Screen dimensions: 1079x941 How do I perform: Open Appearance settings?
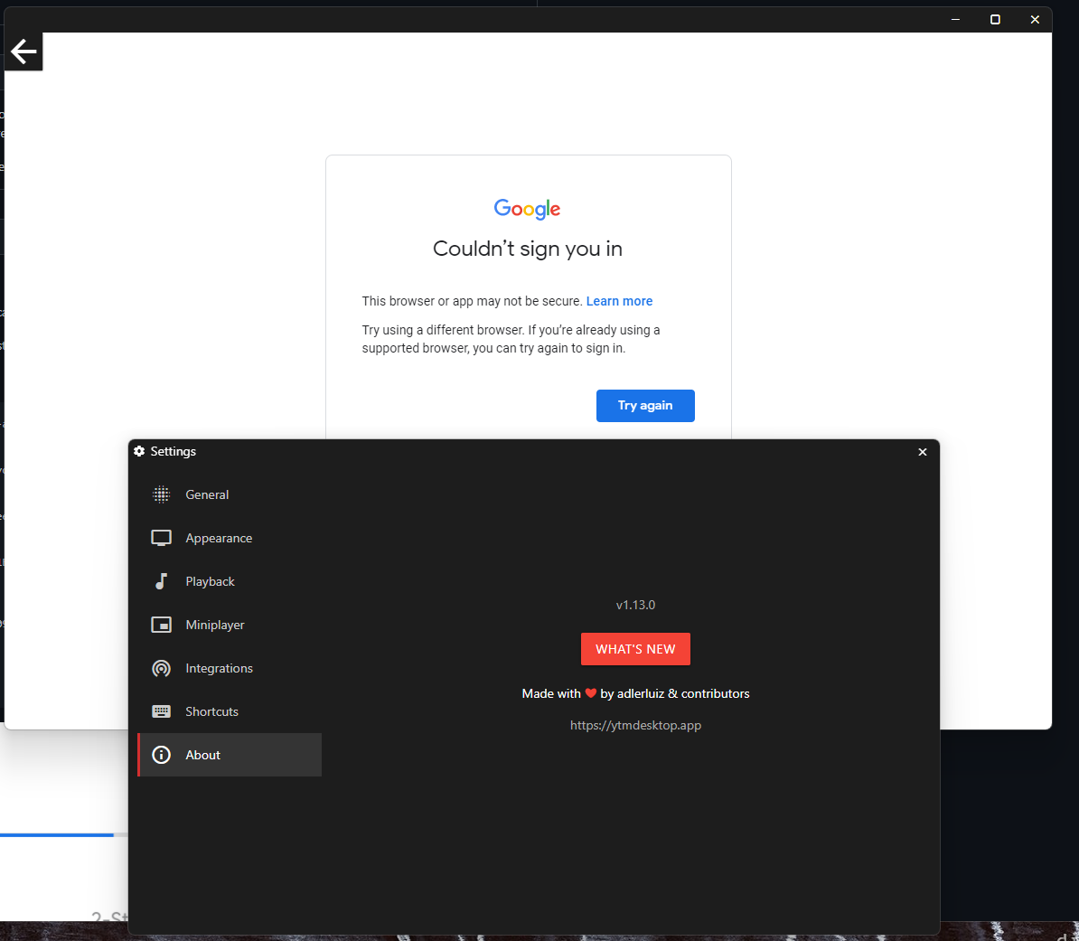coord(230,538)
